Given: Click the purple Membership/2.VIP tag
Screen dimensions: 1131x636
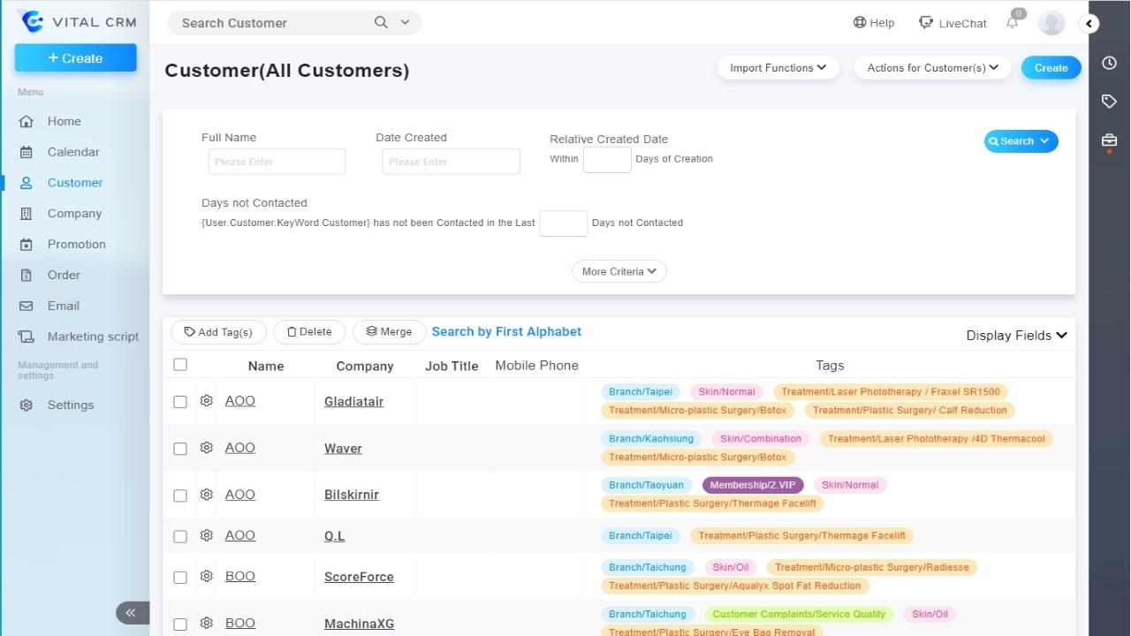Looking at the screenshot, I should coord(753,485).
